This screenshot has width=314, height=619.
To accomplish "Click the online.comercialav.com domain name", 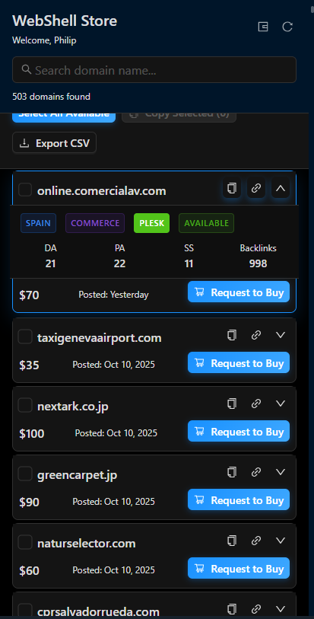I will 102,191.
